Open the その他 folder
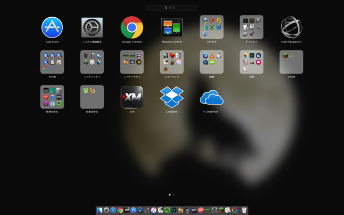The height and width of the screenshot is (215, 344). pos(52,62)
